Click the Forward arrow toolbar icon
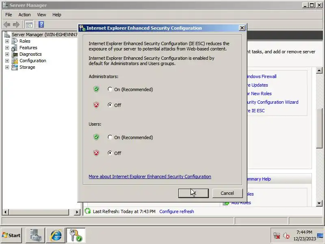 coord(16,24)
